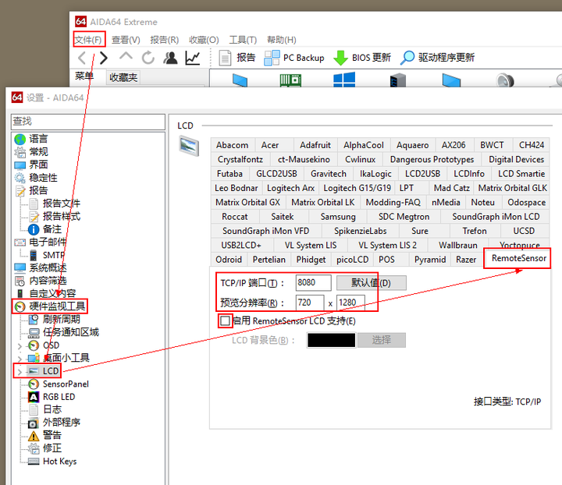Click the back arrow navigation icon

click(x=82, y=58)
